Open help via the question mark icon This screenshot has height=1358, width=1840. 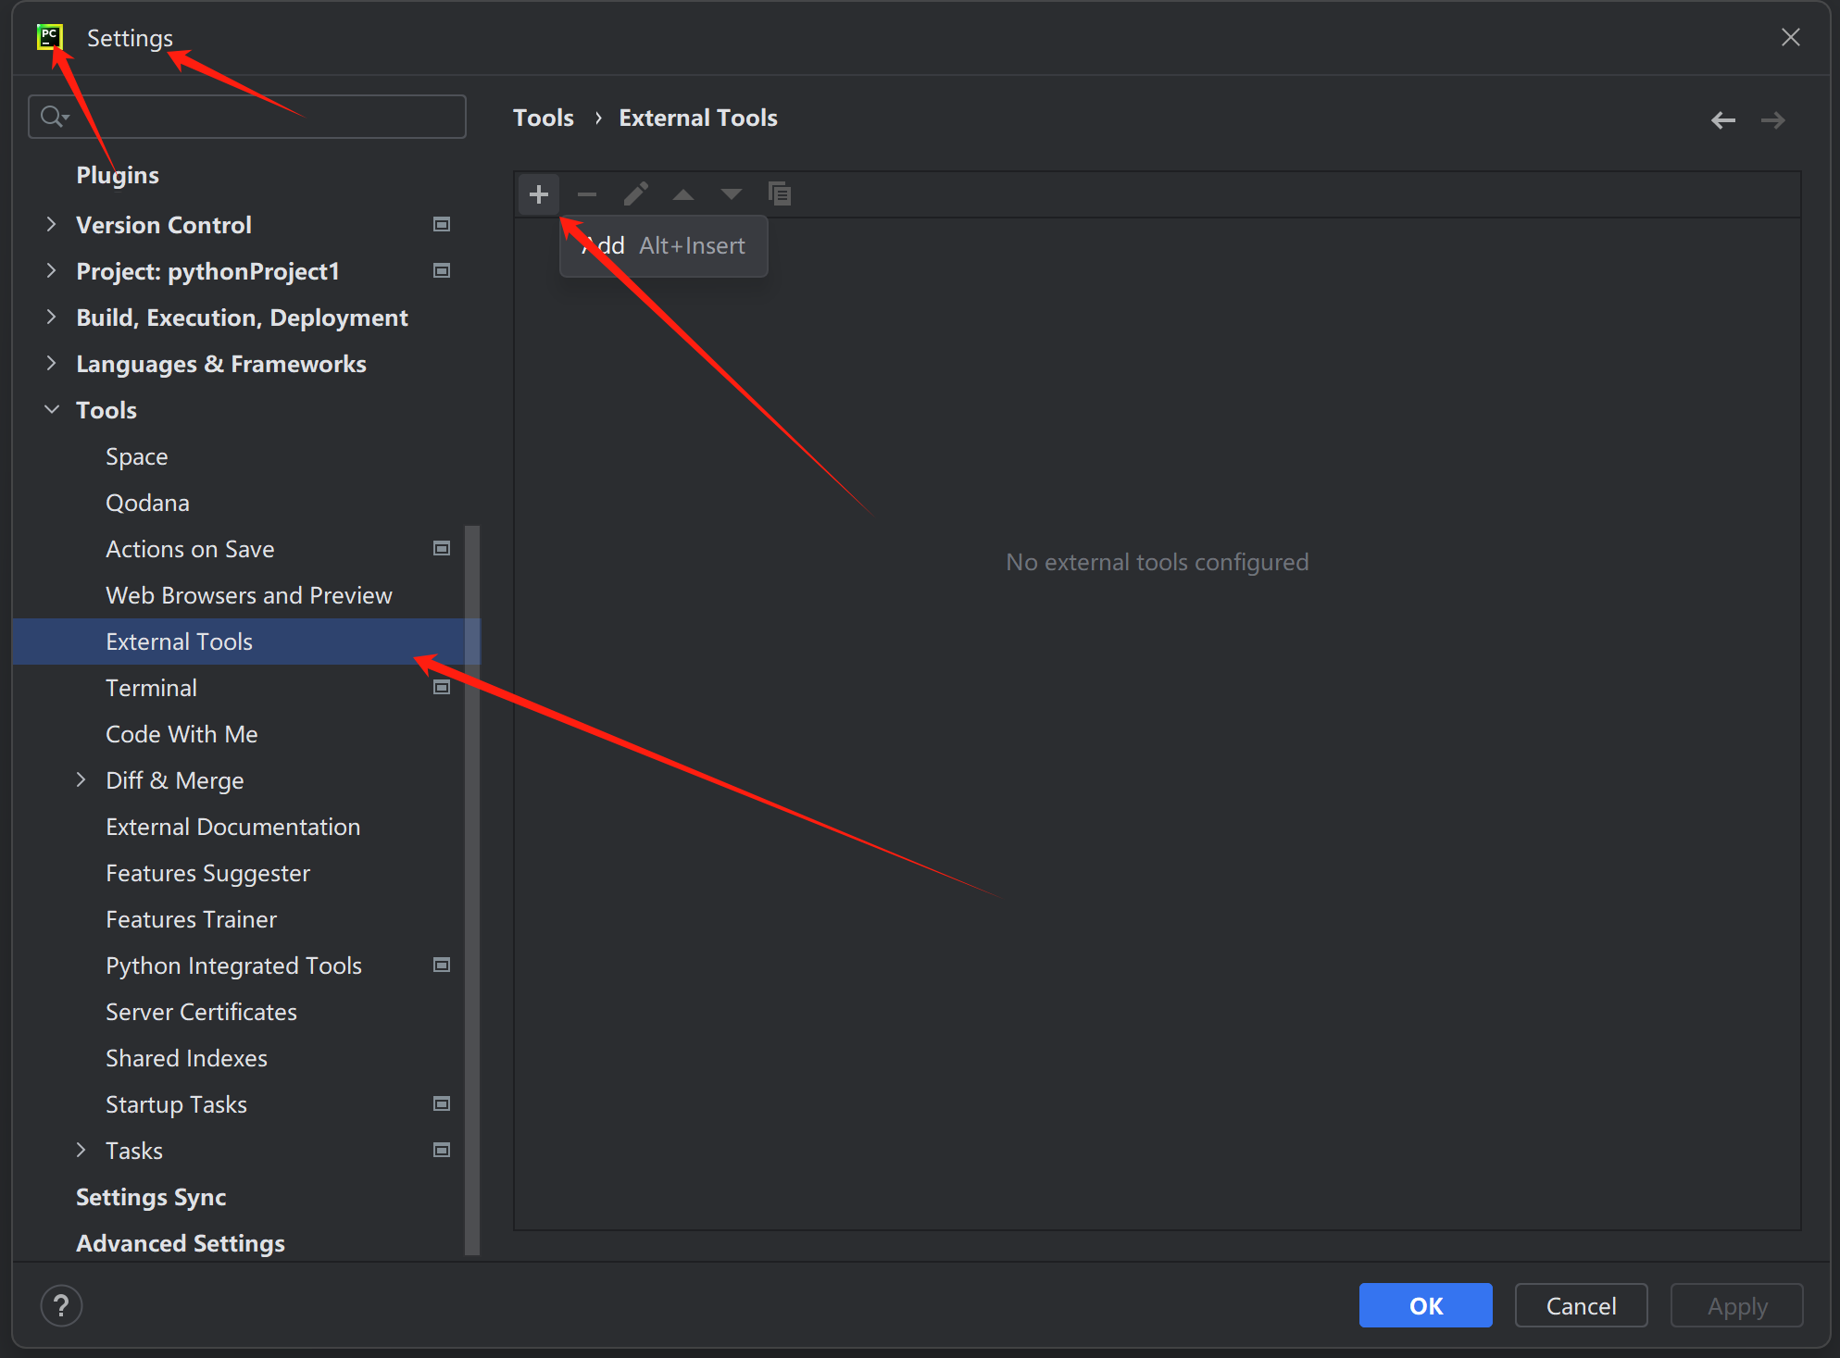pos(61,1305)
